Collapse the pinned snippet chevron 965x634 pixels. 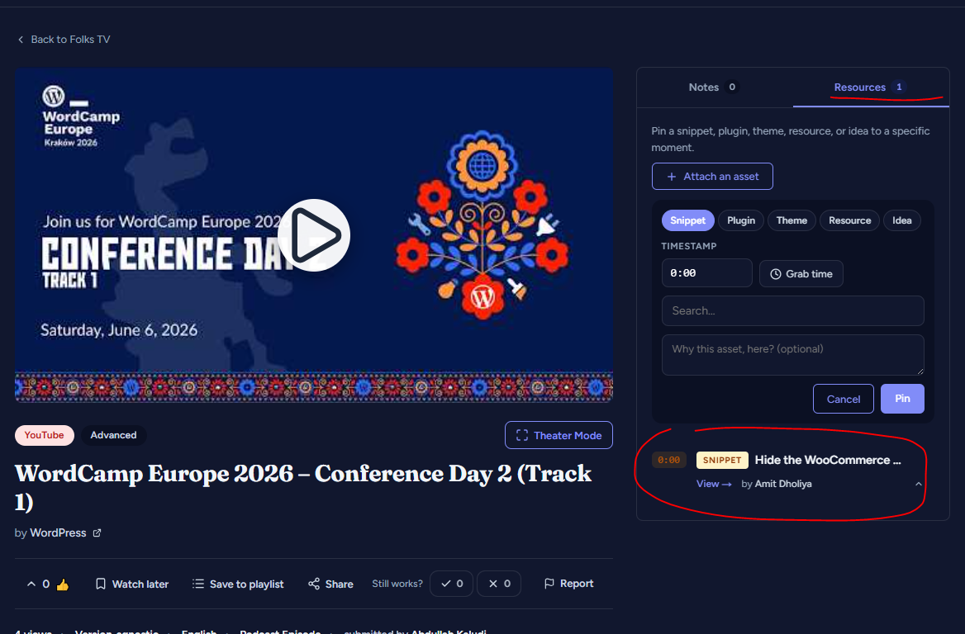coord(918,484)
